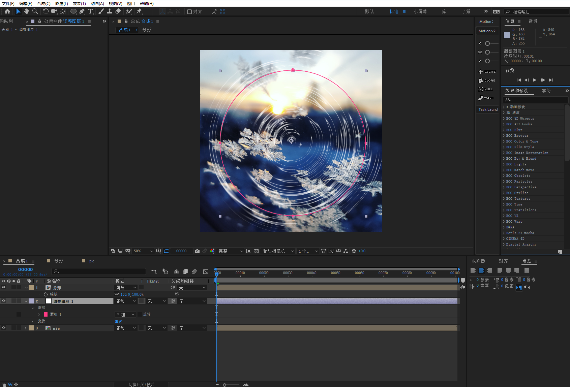Click the NULL button in Motion panel
Viewport: 570px width, 387px height.
point(486,89)
